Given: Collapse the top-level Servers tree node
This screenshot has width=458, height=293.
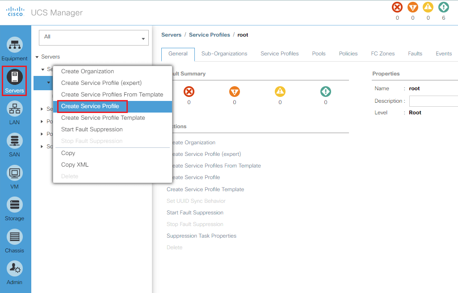Looking at the screenshot, I should coord(37,57).
